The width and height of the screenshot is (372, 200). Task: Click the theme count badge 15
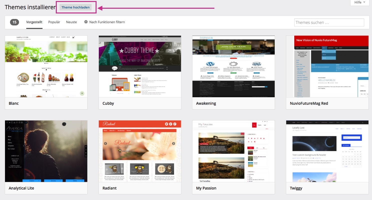coord(15,22)
